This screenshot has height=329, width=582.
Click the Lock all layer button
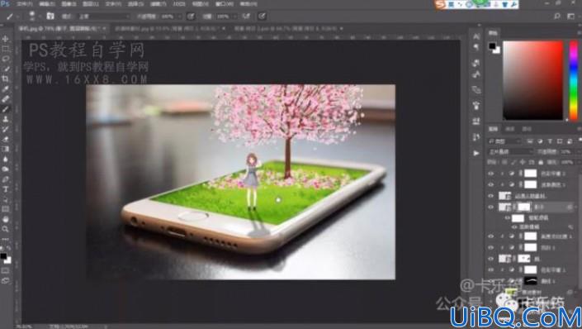coord(541,163)
